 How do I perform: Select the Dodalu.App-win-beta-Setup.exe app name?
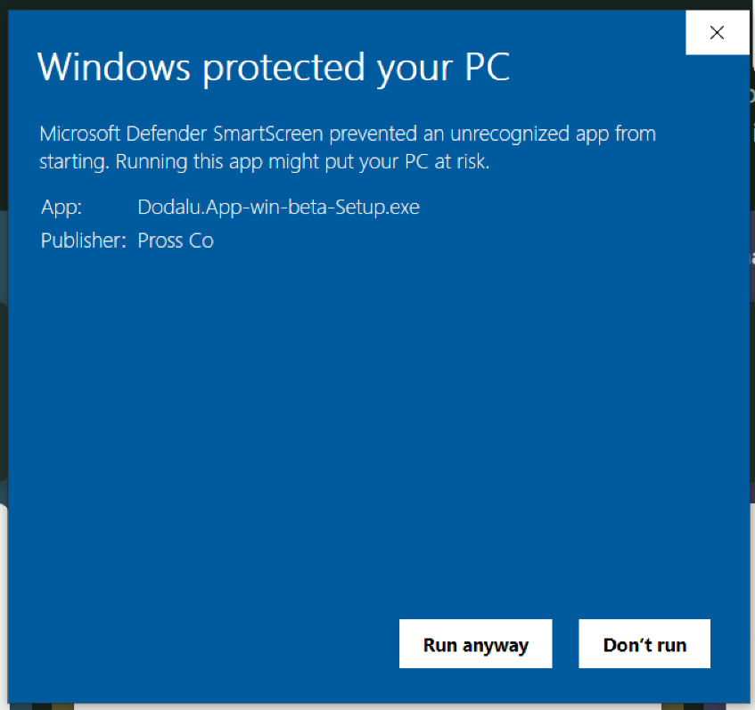point(279,207)
